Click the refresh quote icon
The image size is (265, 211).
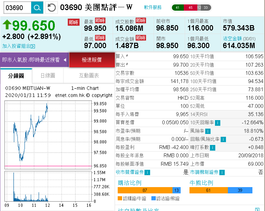pyautogui.click(x=52, y=8)
